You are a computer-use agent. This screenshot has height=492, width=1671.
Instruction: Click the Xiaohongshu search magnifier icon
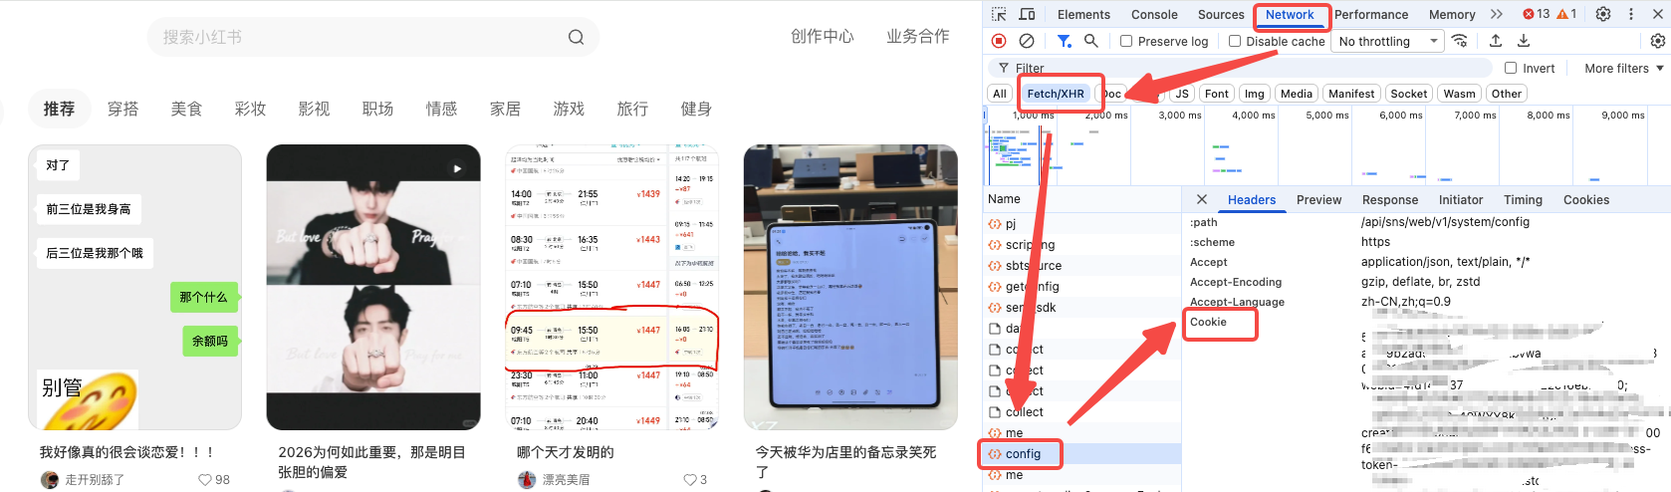[576, 37]
